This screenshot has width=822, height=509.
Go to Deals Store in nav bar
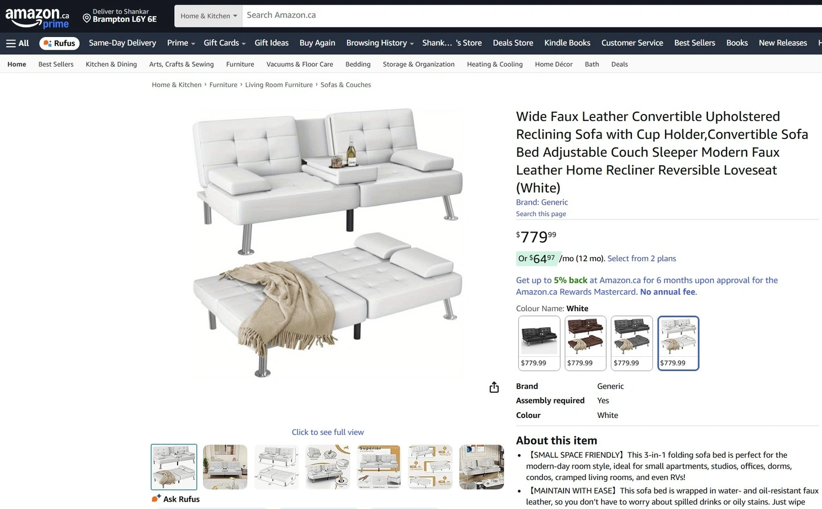[513, 43]
